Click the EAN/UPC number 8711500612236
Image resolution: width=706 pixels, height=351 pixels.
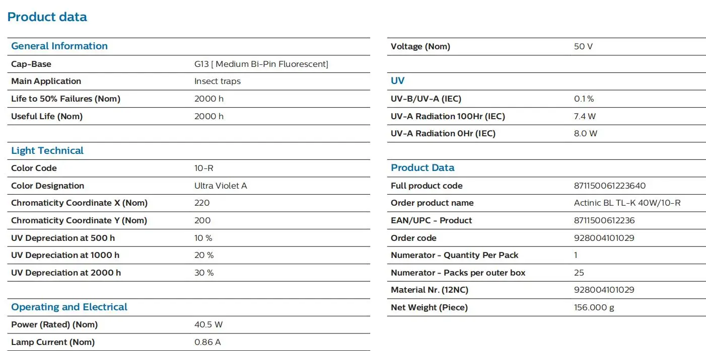tap(604, 220)
